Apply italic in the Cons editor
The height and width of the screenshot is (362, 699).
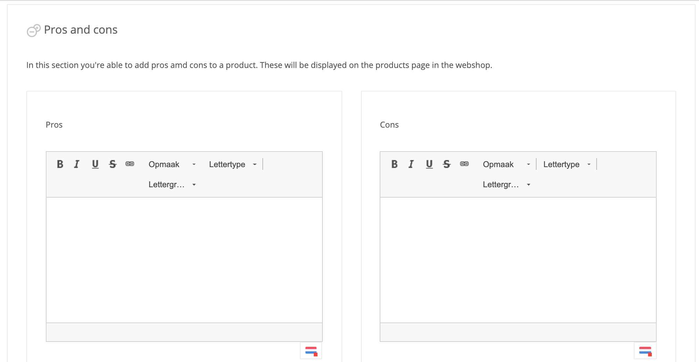click(x=411, y=164)
